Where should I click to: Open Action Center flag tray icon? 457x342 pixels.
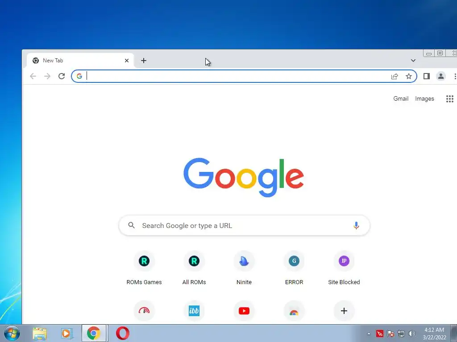[x=390, y=334]
